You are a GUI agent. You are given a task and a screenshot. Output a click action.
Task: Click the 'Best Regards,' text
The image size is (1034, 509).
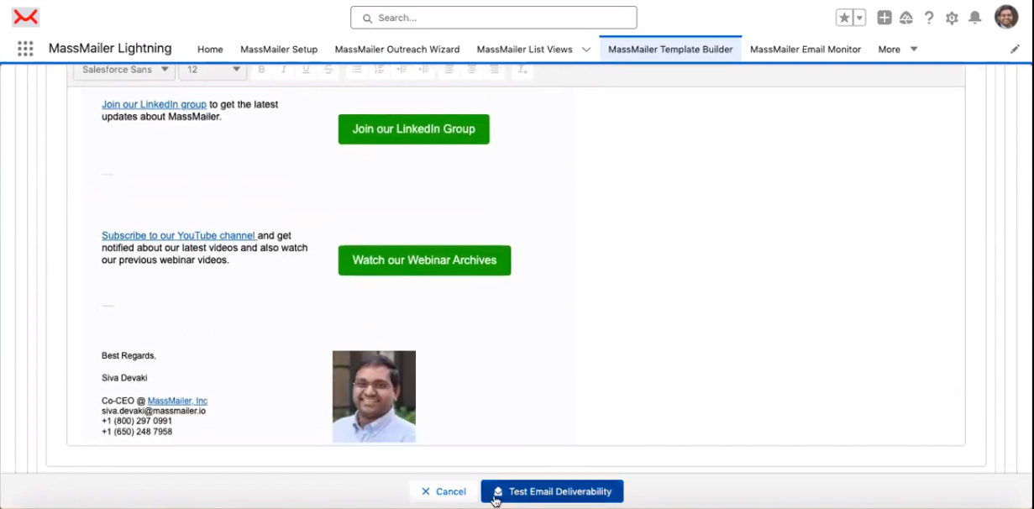tap(129, 356)
